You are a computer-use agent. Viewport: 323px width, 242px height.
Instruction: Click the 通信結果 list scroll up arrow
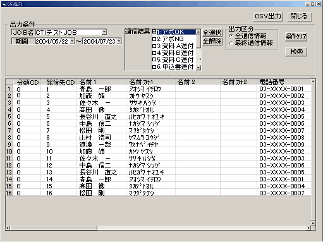click(x=198, y=32)
